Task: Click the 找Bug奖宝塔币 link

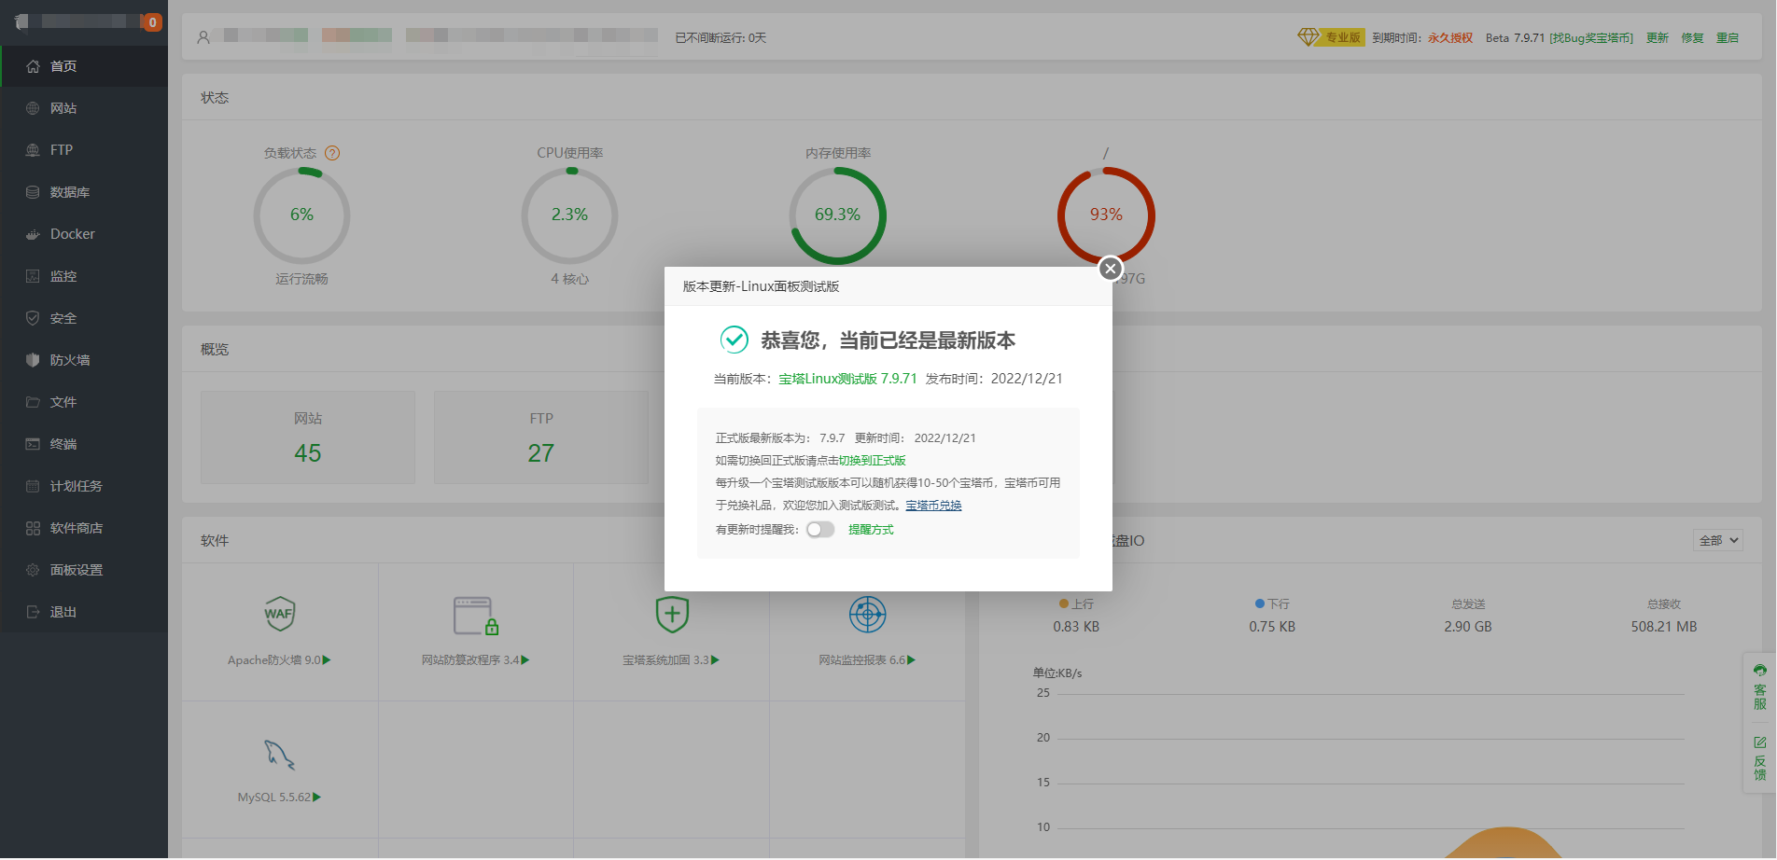Action: point(1591,38)
